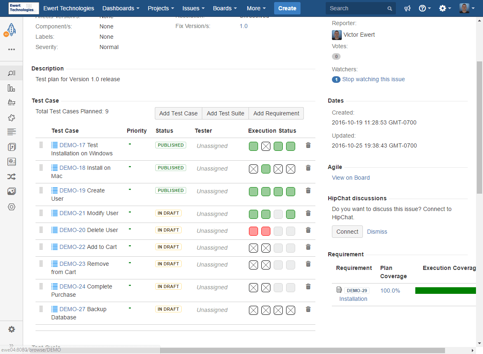Click first crossed execution box for DEMO-18
Viewport: 483px width, 354px height.
point(253,169)
